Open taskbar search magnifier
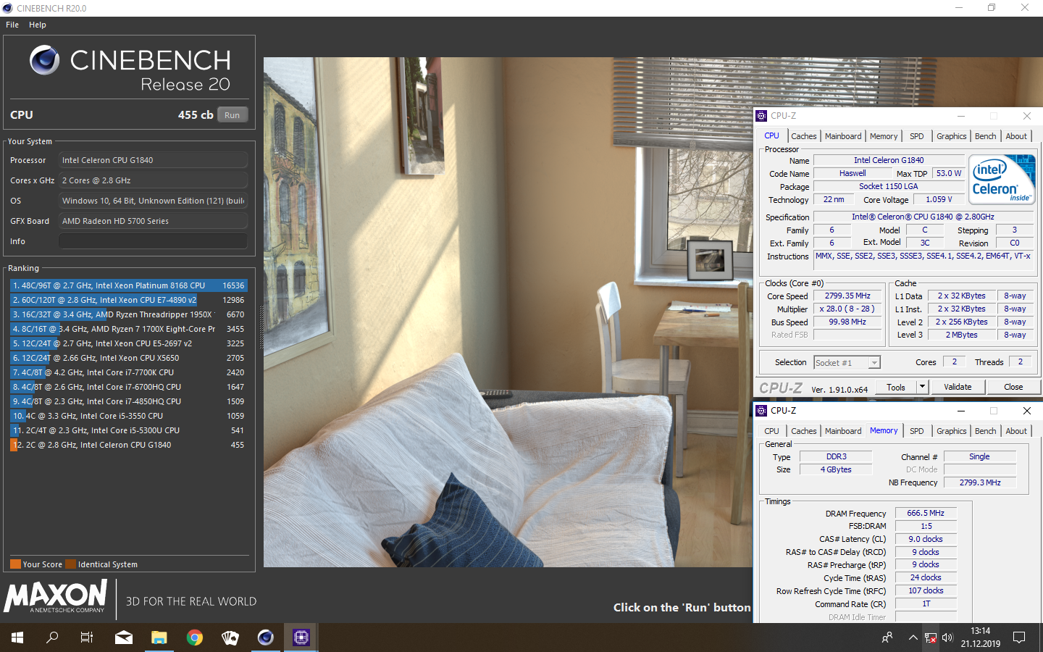 point(52,638)
